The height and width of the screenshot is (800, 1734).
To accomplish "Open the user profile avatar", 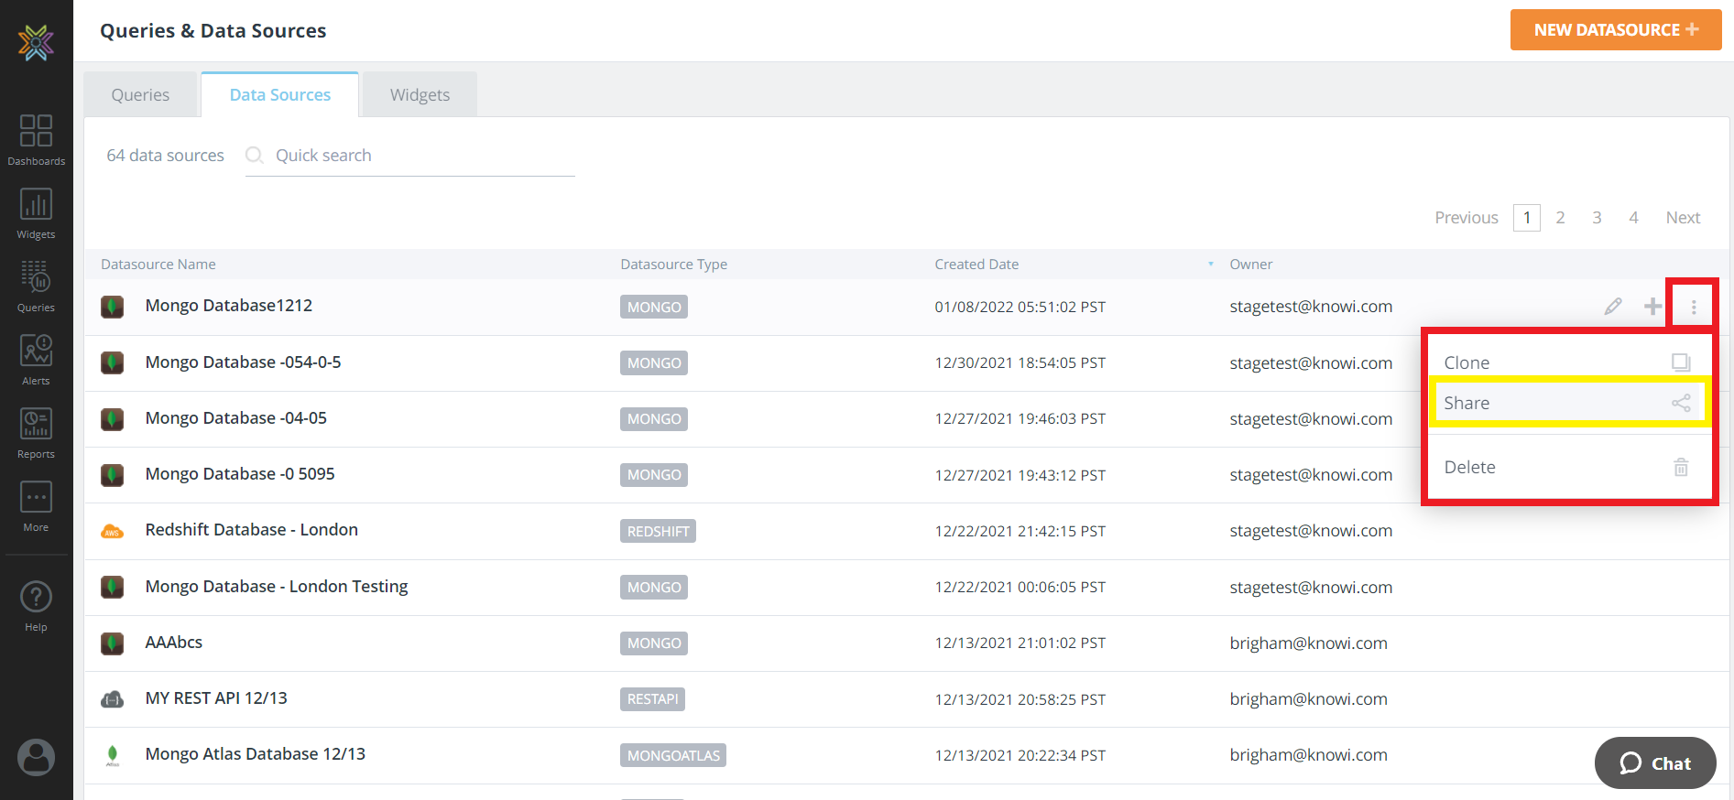I will [x=36, y=758].
